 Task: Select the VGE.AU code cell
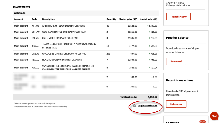[35, 68]
